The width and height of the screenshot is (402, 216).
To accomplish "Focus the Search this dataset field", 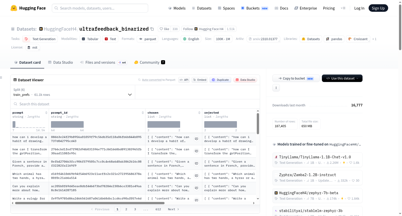I will (135, 104).
